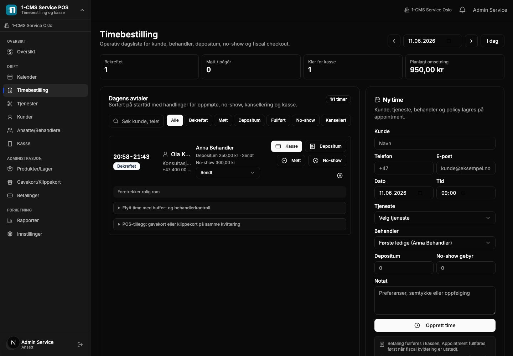
Task: Expand Flytt time med buffer- og behandlerkontroll
Action: [230, 208]
